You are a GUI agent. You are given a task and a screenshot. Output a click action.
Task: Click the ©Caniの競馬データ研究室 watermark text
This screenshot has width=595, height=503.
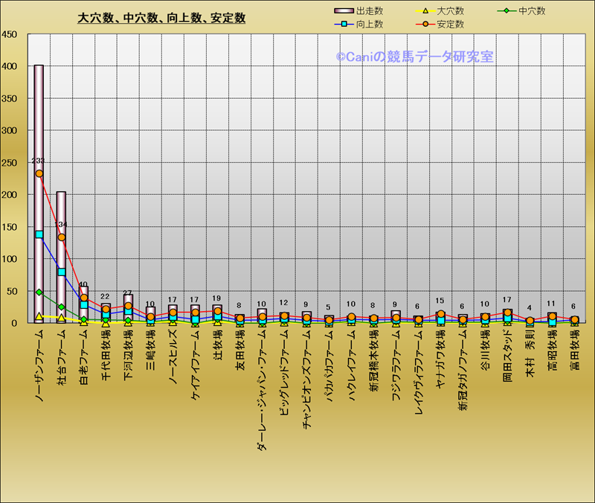pos(414,57)
